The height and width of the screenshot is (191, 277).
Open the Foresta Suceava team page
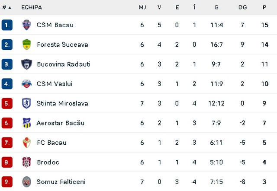[62, 45]
